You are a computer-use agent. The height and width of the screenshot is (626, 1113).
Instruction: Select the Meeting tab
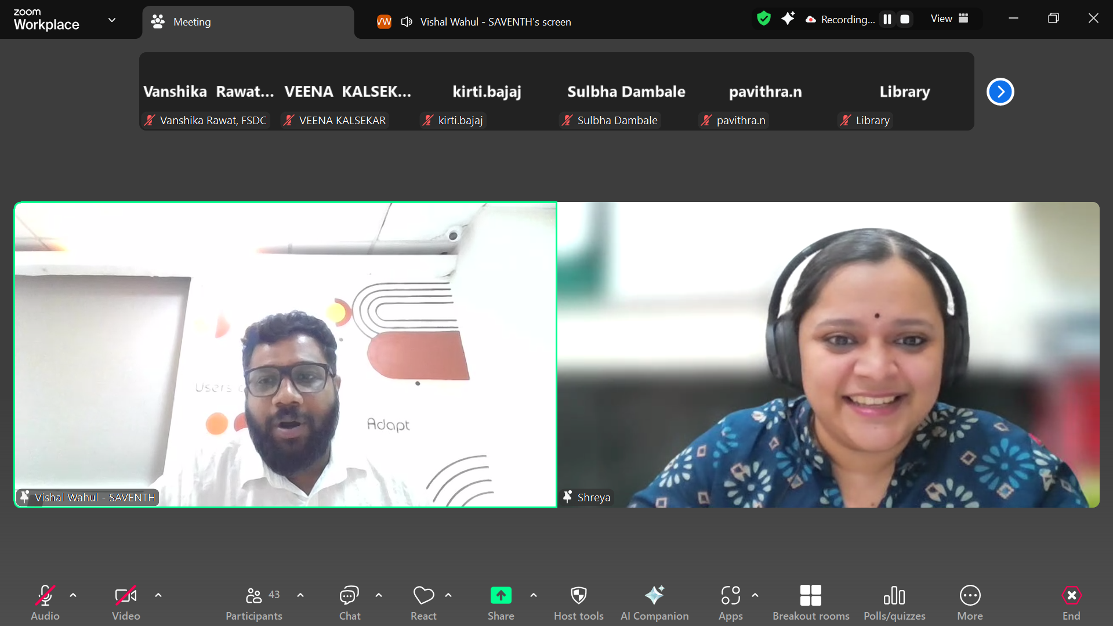tap(191, 22)
